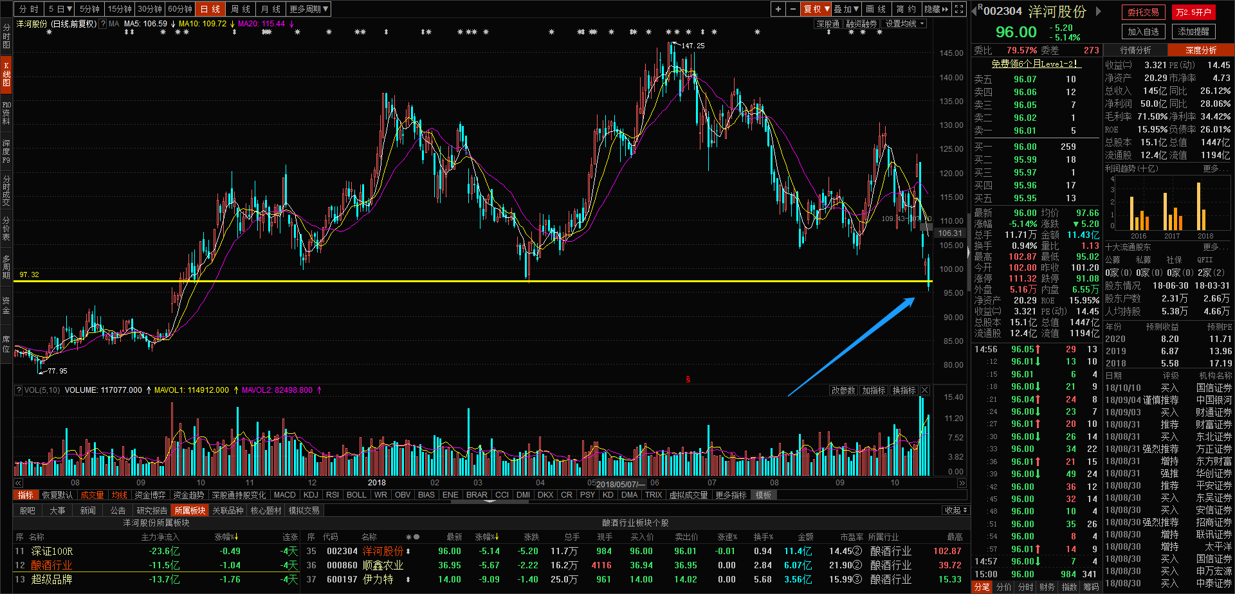
Task: Click 更多指标 in indicator row
Action: [731, 495]
